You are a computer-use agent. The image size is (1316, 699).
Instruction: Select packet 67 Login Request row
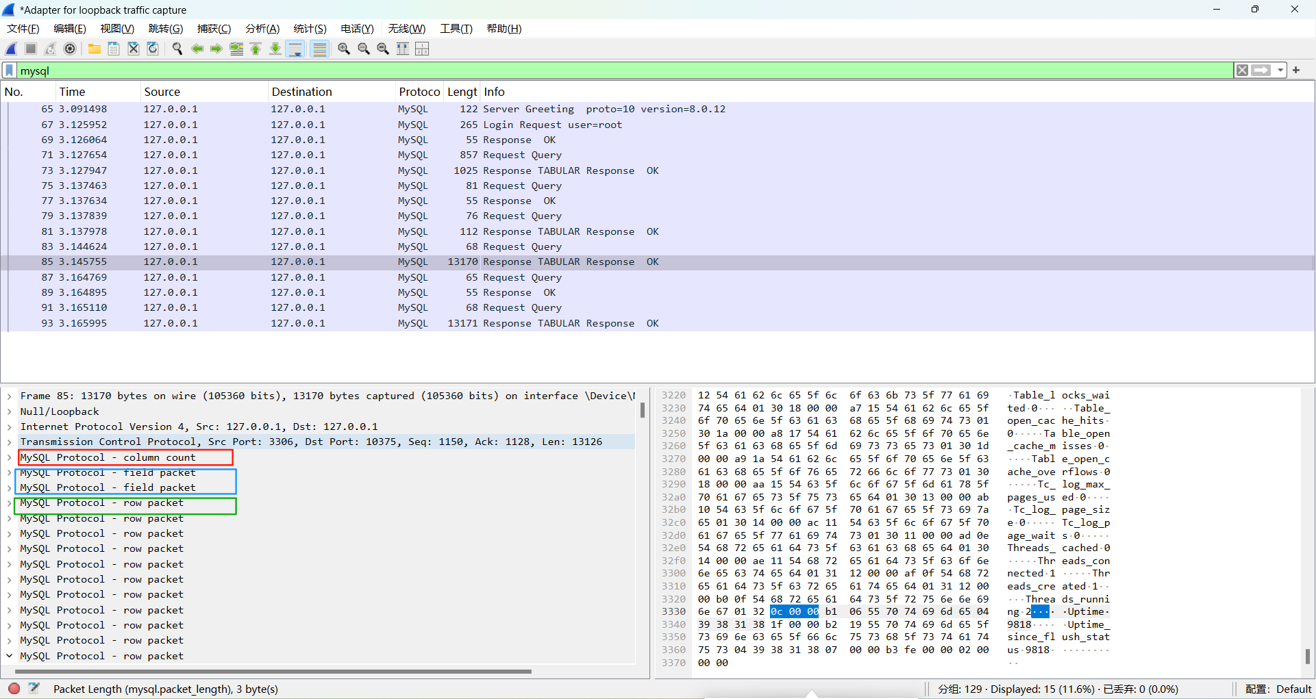[658, 125]
